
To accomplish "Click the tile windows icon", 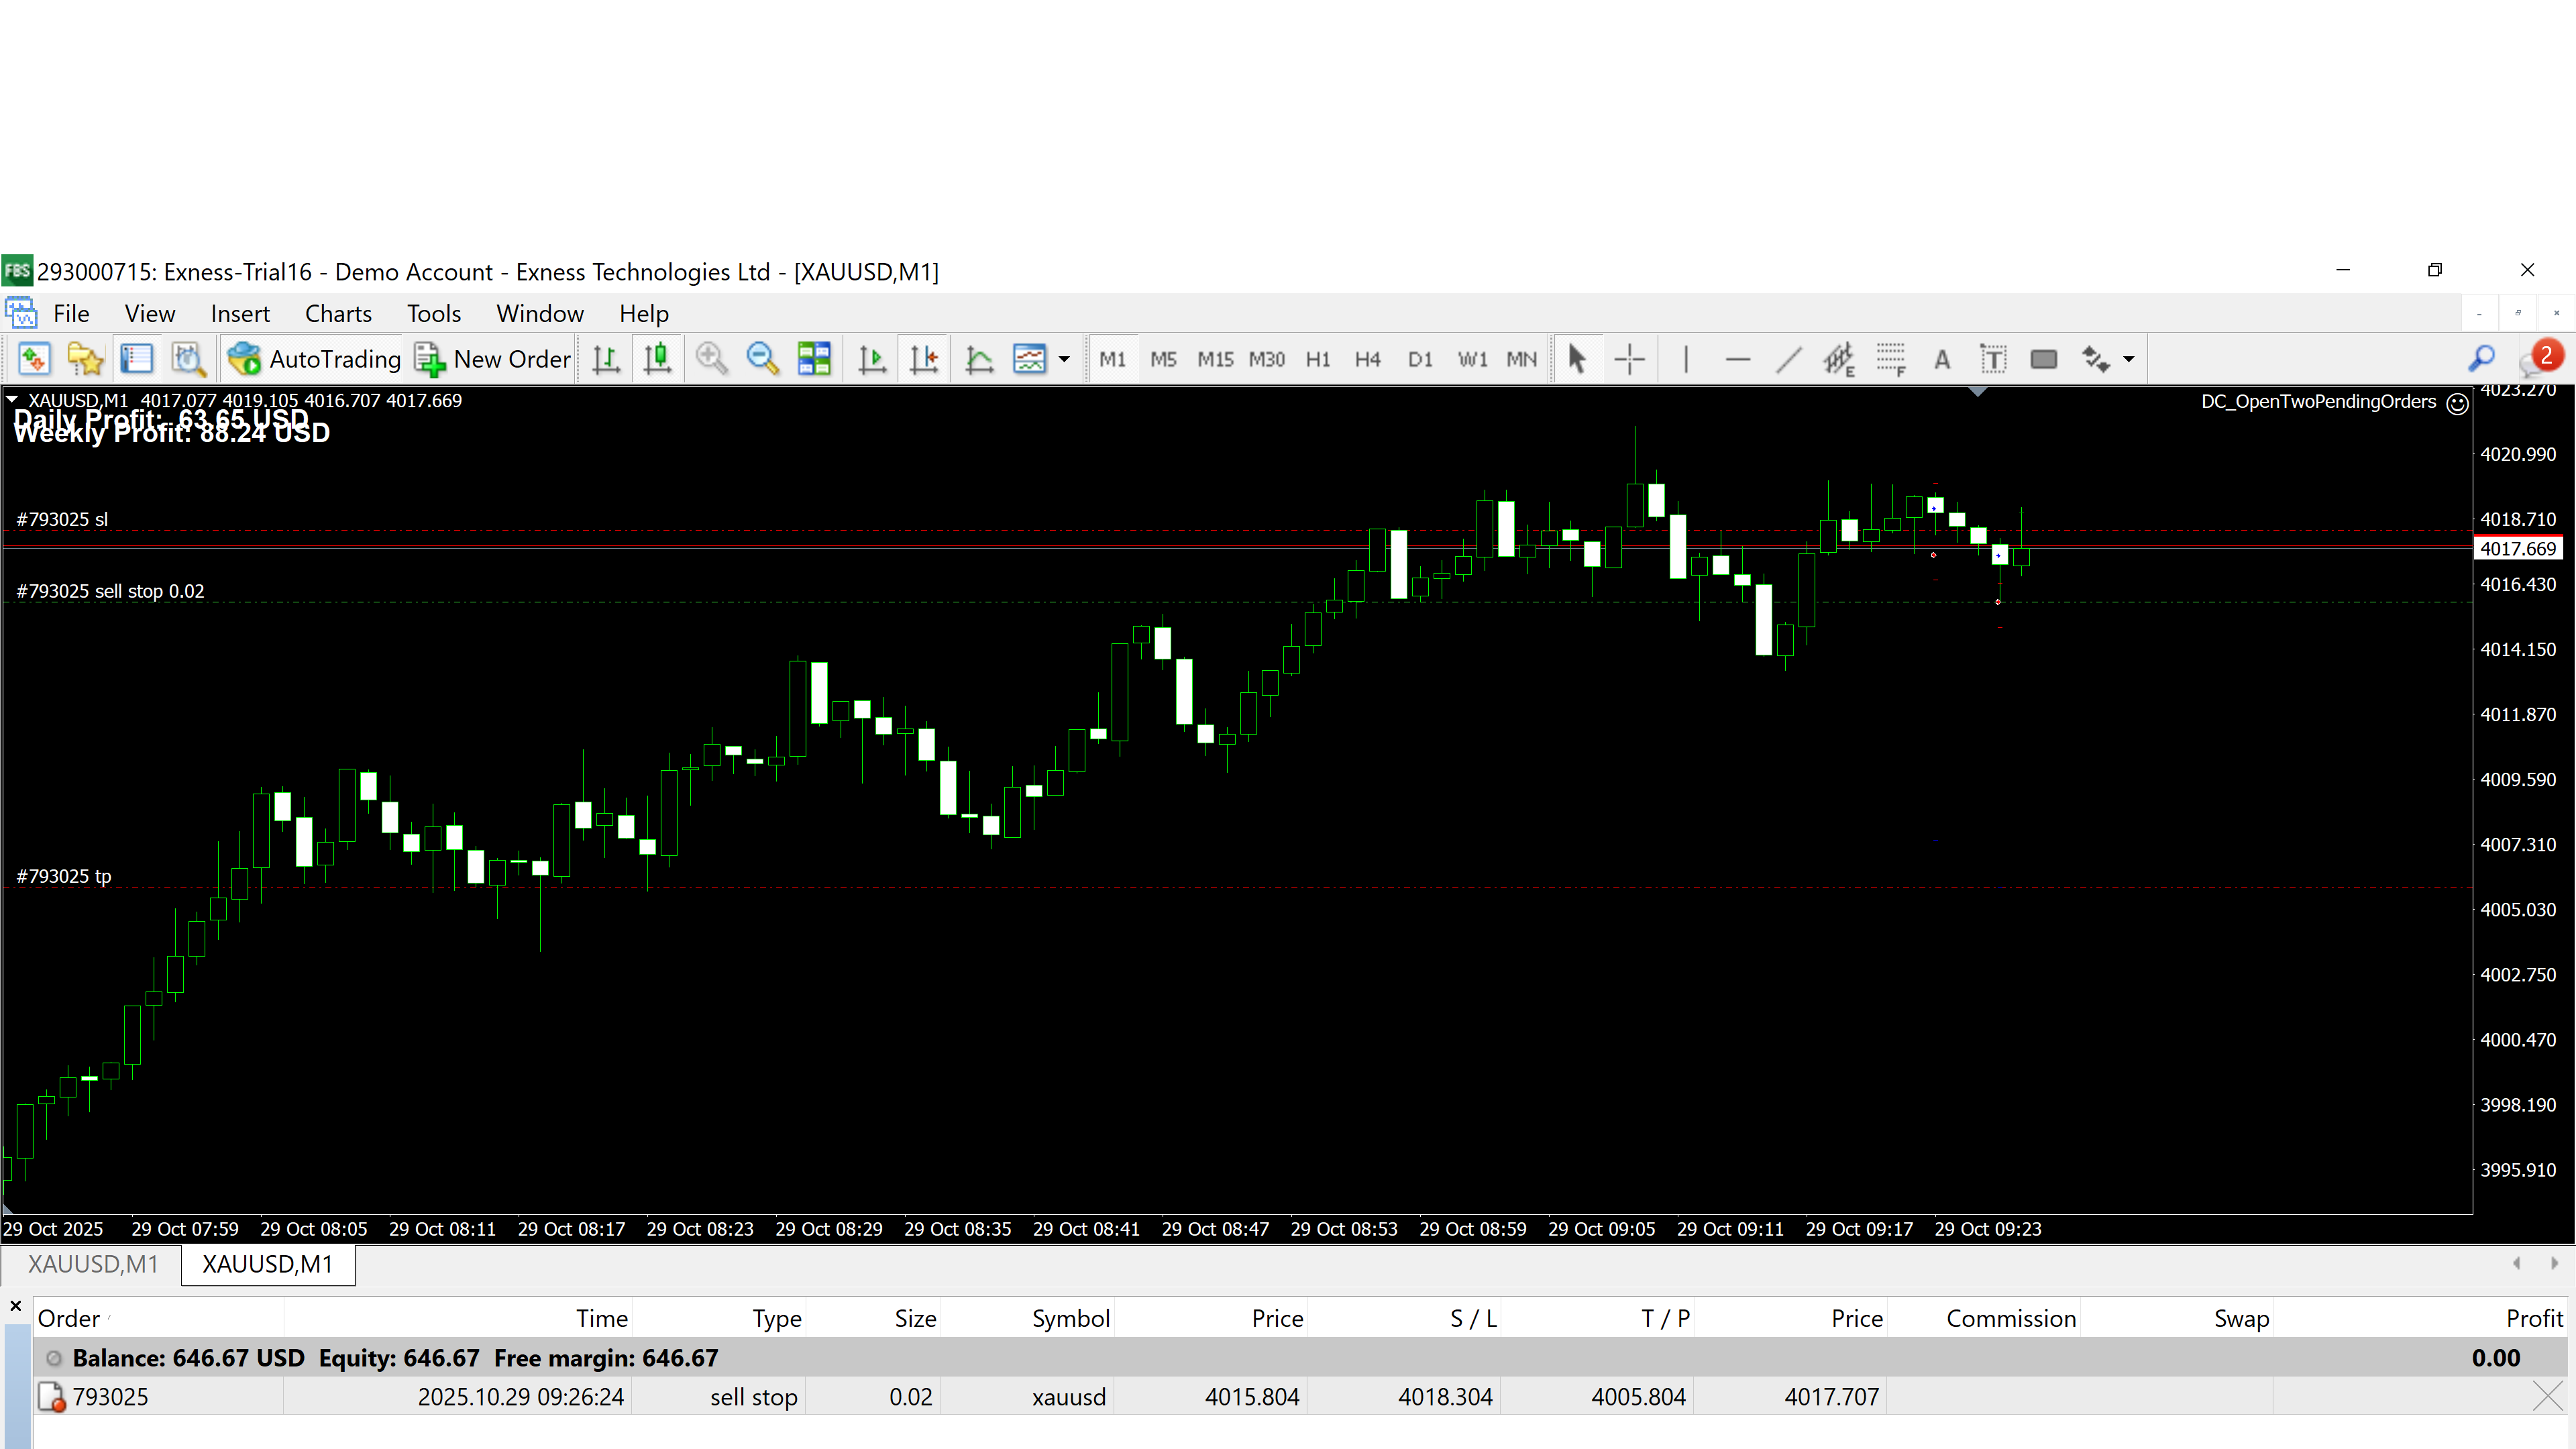I will click(814, 359).
